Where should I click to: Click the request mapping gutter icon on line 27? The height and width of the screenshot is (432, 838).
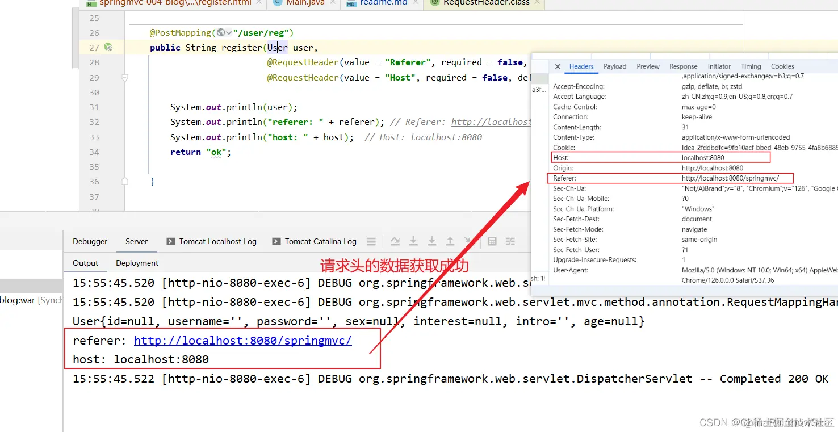[108, 48]
